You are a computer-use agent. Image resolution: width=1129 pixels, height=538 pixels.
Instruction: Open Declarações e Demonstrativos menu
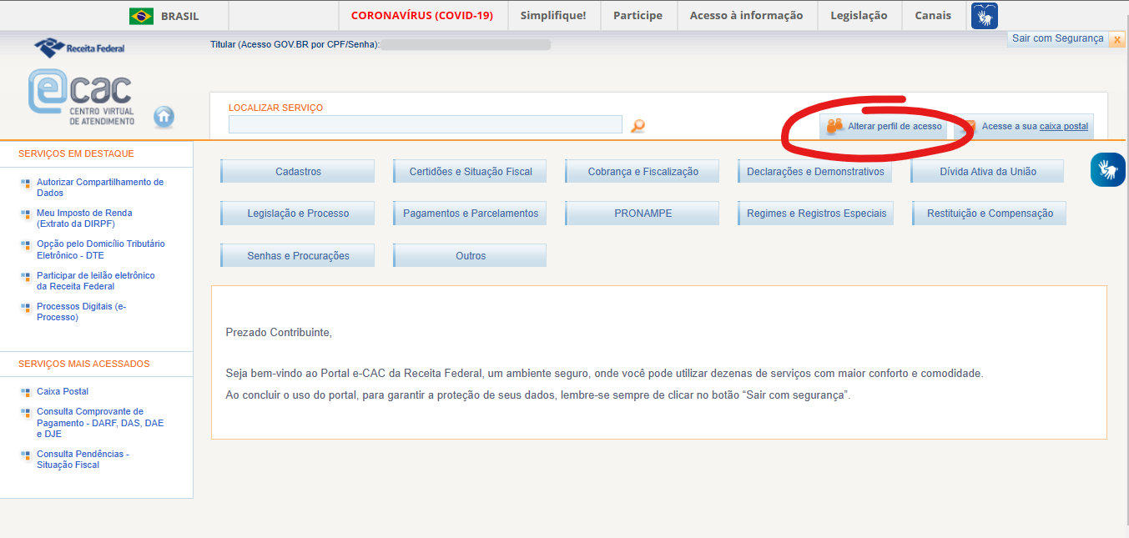pyautogui.click(x=815, y=171)
